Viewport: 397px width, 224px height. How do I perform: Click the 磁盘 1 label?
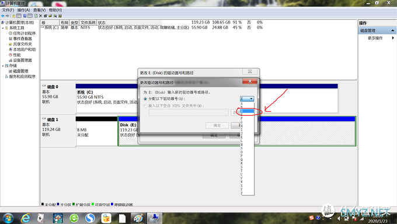tap(53, 119)
